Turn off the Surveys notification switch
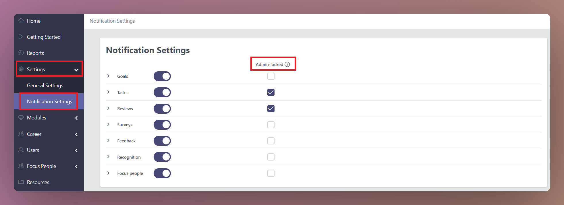This screenshot has width=564, height=205. (162, 125)
